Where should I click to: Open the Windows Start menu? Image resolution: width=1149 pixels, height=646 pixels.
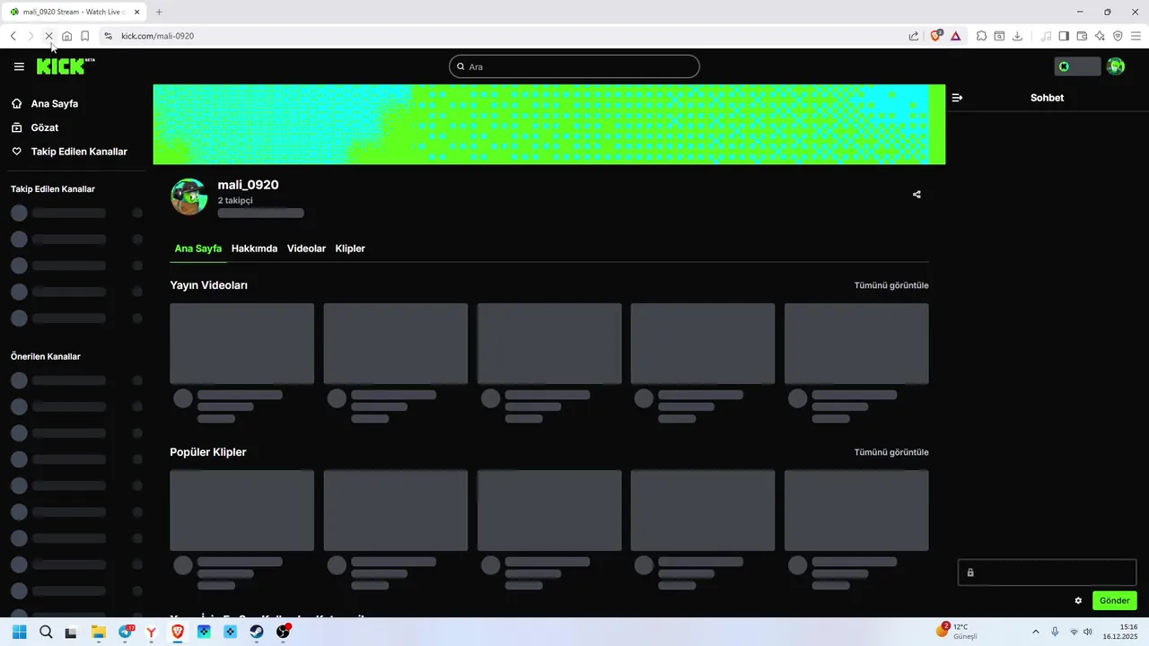[19, 632]
